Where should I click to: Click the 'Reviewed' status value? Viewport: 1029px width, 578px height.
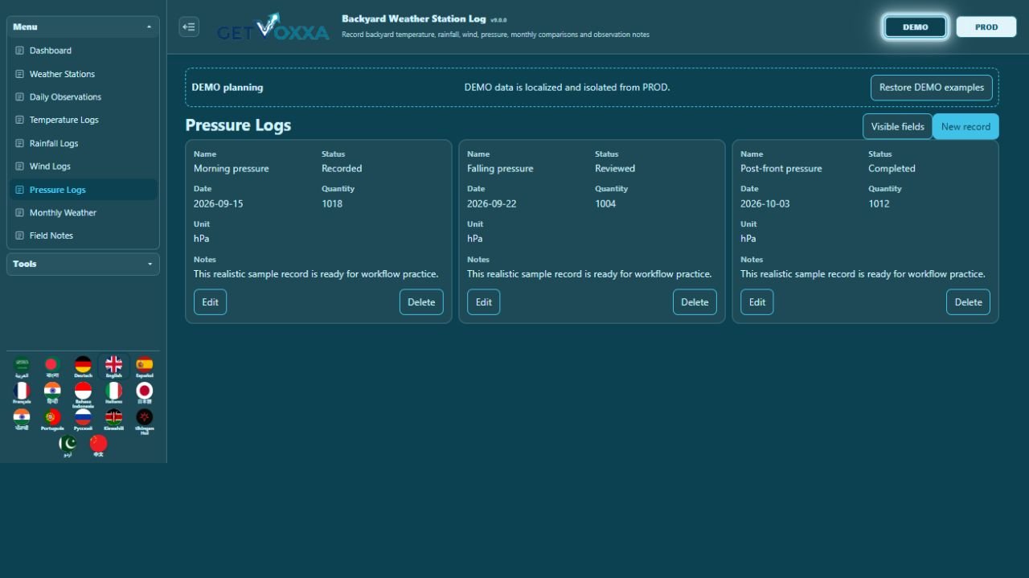point(615,169)
